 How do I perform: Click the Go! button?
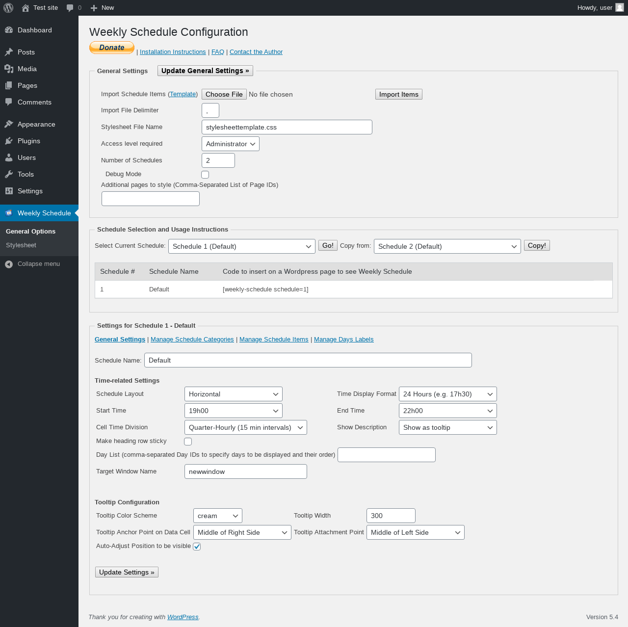tap(328, 245)
